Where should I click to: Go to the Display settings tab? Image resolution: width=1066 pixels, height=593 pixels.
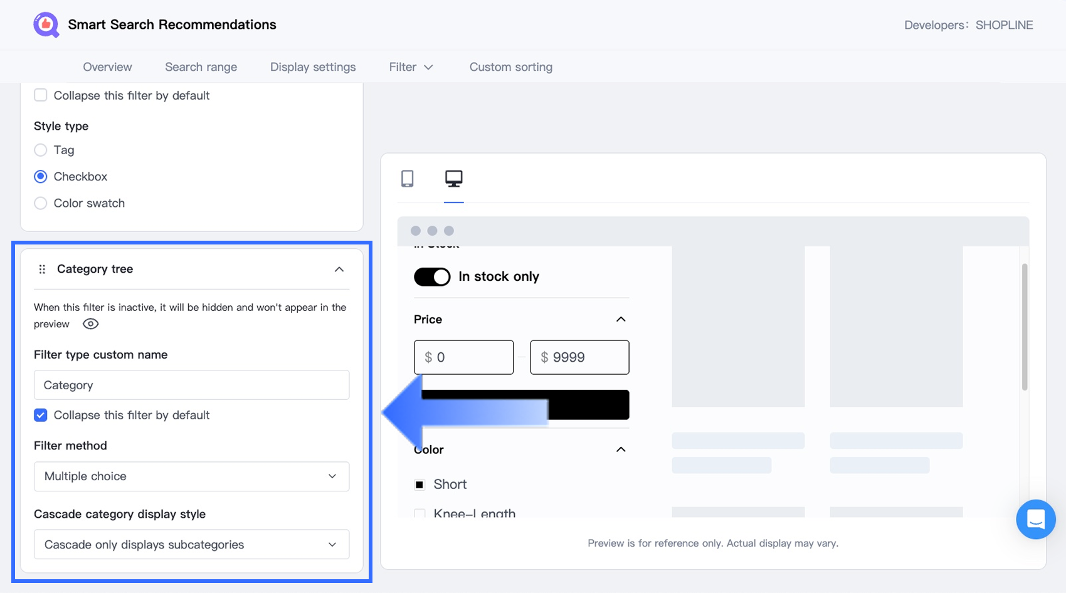point(313,67)
